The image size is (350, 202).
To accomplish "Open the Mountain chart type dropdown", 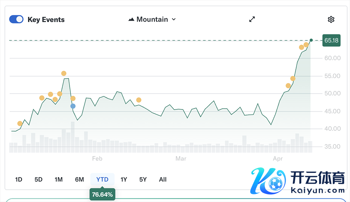I will [x=152, y=19].
